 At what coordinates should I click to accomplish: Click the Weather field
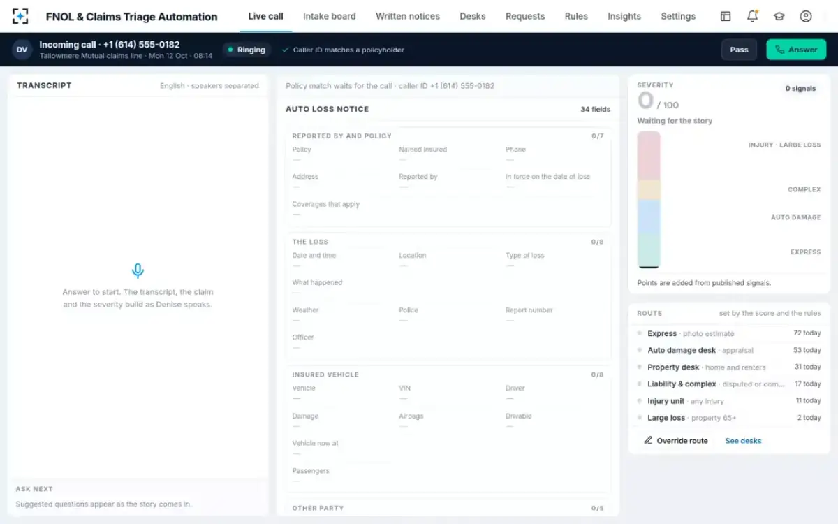[341, 315]
